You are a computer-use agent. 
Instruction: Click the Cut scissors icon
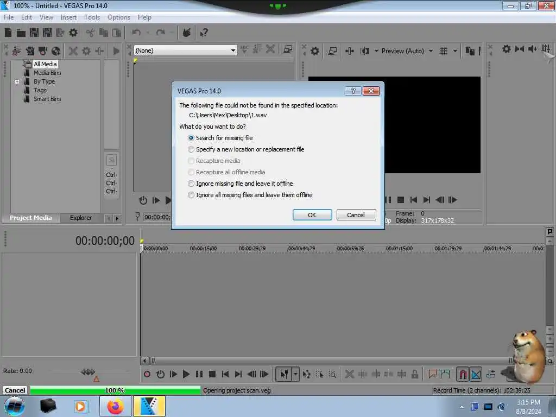[91, 33]
